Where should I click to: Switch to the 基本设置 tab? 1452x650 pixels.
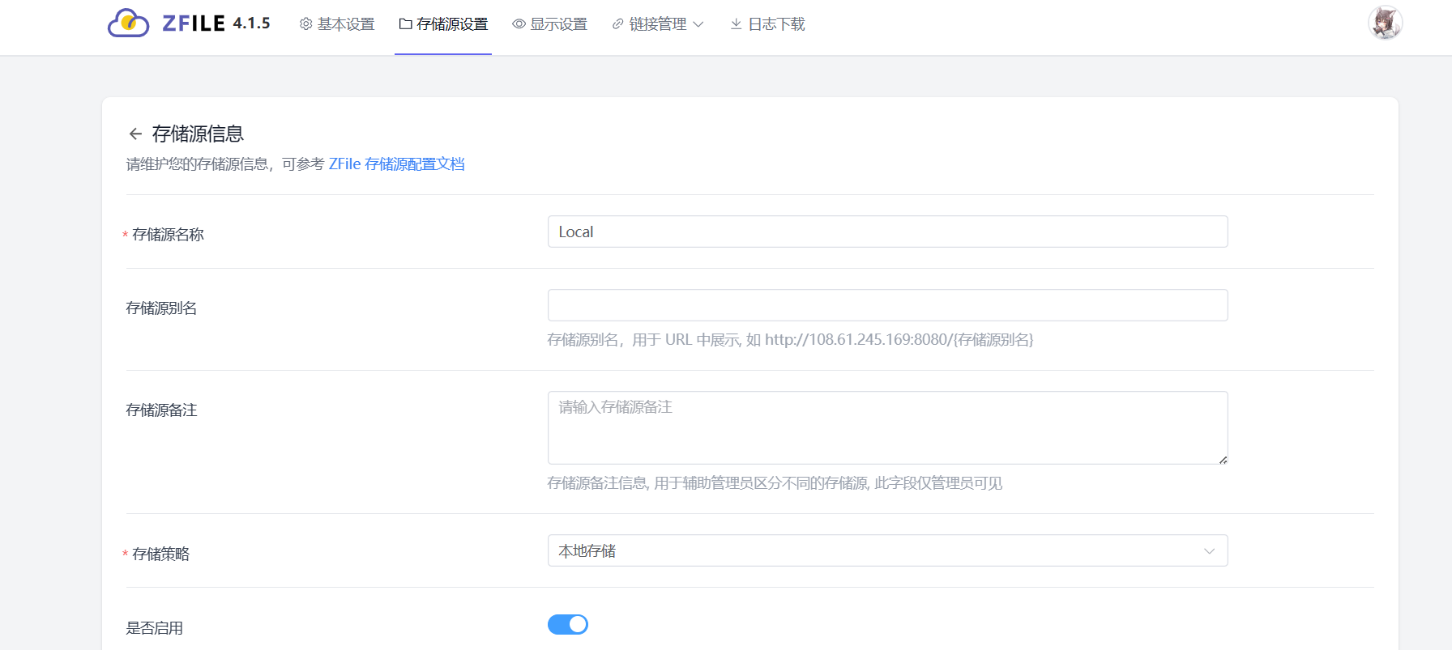point(346,24)
